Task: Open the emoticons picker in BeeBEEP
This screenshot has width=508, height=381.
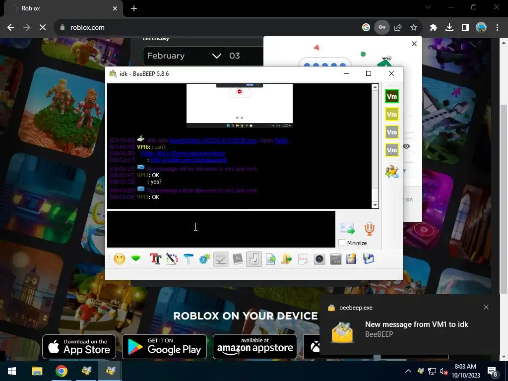Action: click(120, 259)
